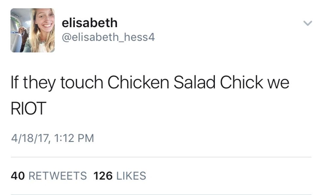The width and height of the screenshot is (322, 195).
Task: Click the display name "elisabeth"
Action: pos(89,23)
